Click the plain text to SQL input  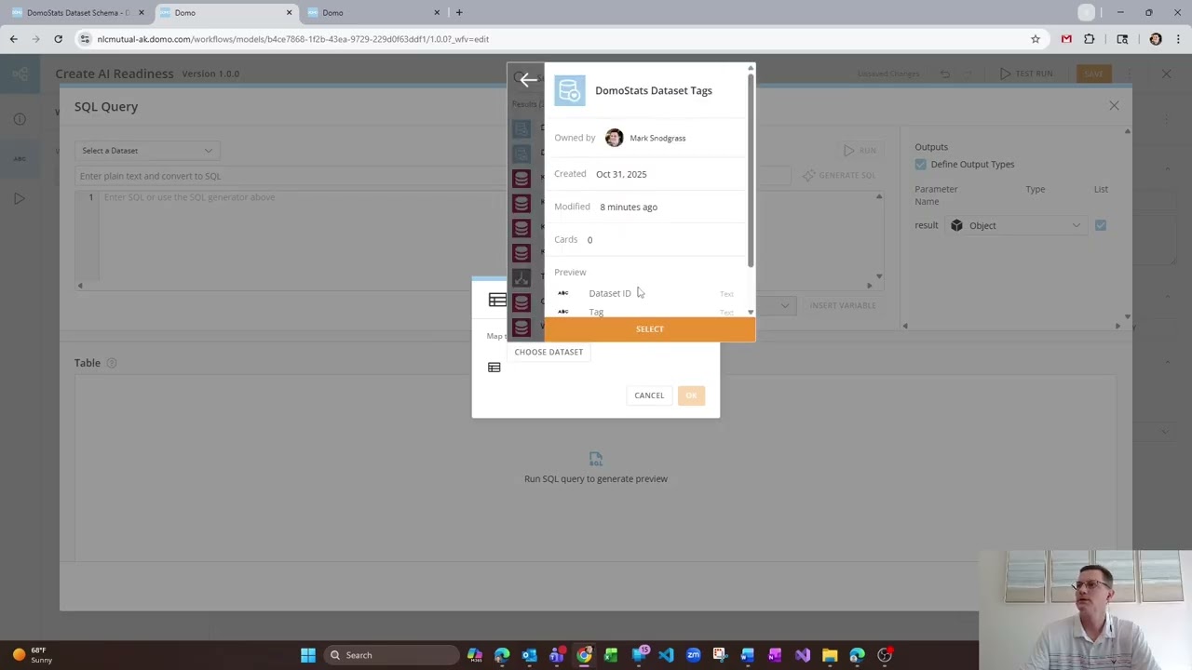click(433, 176)
